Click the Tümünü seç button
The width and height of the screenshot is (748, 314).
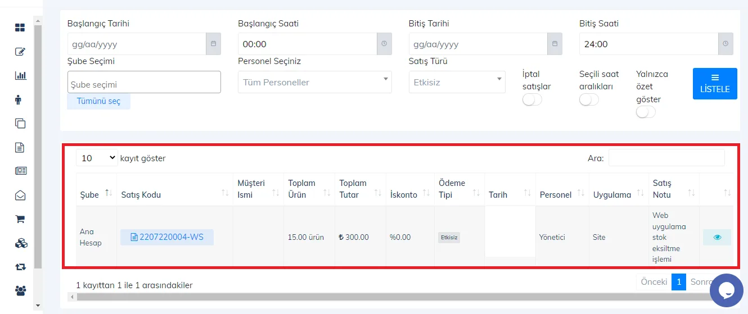pos(98,102)
